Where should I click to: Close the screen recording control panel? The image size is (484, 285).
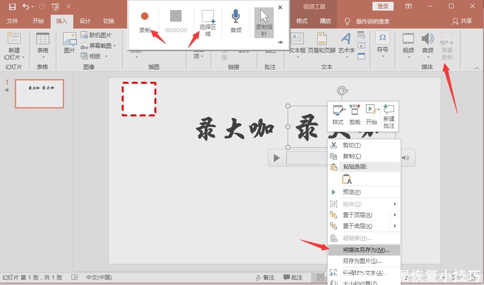(280, 7)
